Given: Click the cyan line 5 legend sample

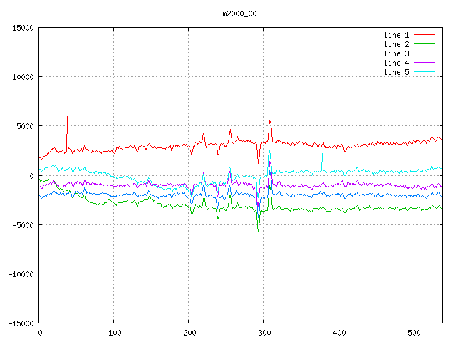Looking at the screenshot, I should (x=425, y=72).
